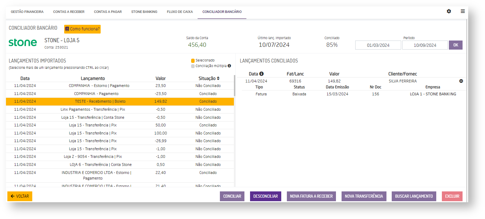The width and height of the screenshot is (485, 219).
Task: Select Loja 2 - 9054 - Transferência | Pix row
Action: click(x=120, y=156)
